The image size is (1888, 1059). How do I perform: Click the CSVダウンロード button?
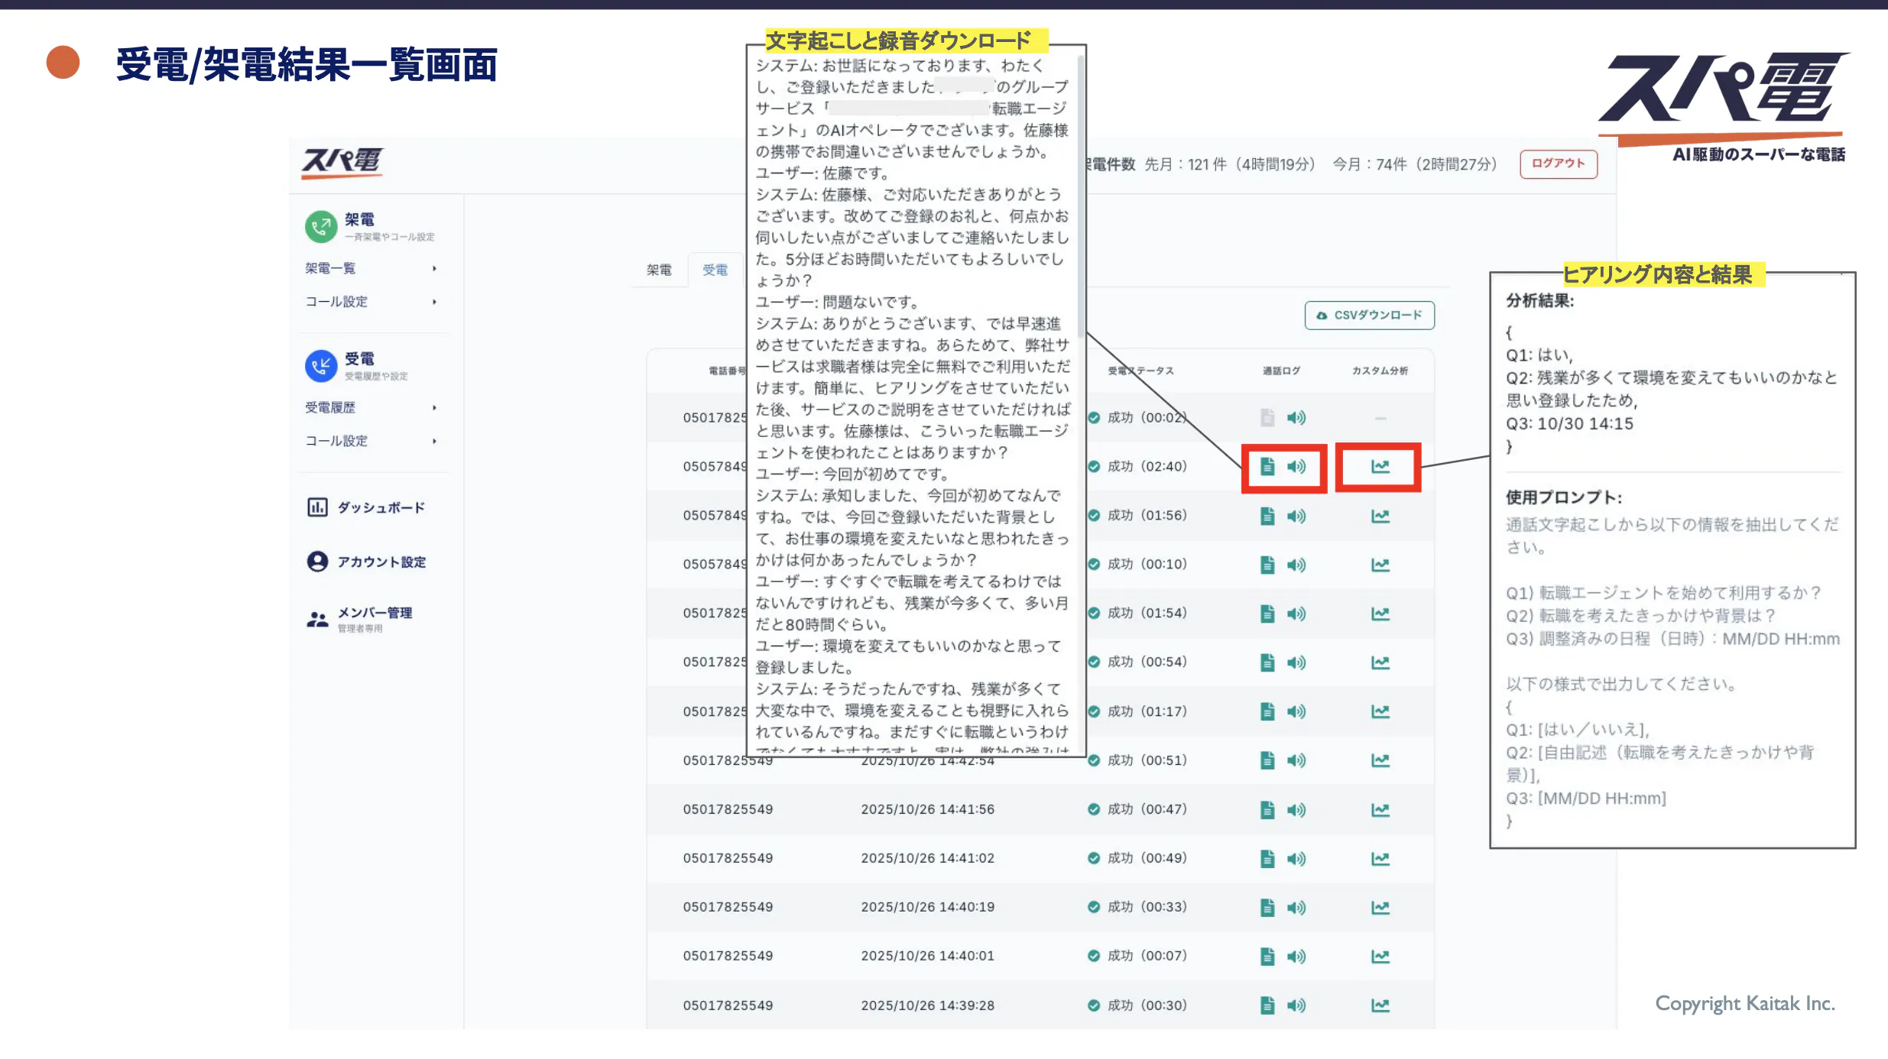1368,315
